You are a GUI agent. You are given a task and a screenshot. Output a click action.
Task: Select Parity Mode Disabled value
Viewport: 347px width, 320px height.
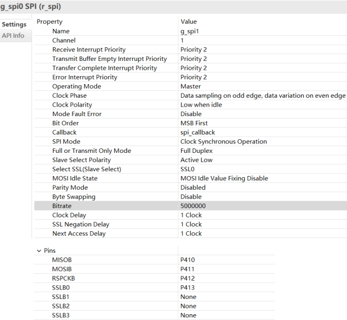click(193, 188)
